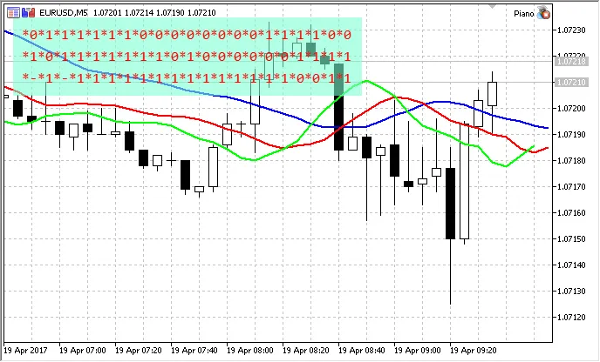Click the Piano expert advisor hat icon
The height and width of the screenshot is (362, 600).
click(x=545, y=13)
